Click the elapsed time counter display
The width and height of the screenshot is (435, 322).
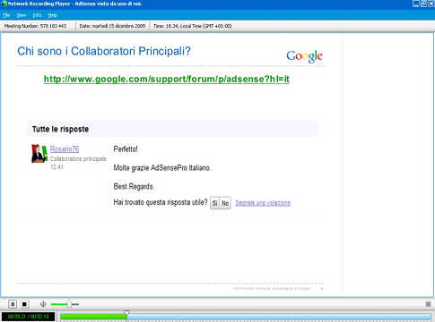28,317
